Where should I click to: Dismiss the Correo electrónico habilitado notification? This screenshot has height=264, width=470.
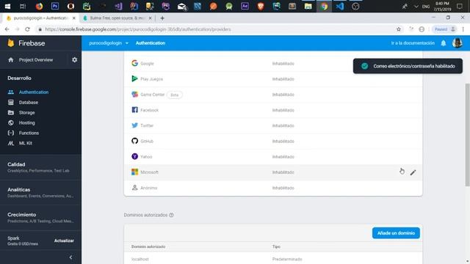pos(408,66)
